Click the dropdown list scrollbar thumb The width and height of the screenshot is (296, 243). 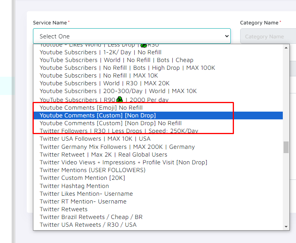tap(286, 147)
